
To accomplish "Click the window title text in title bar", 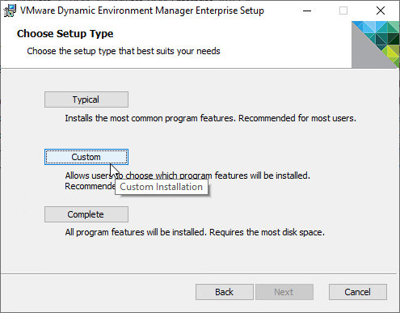I will click(x=142, y=11).
